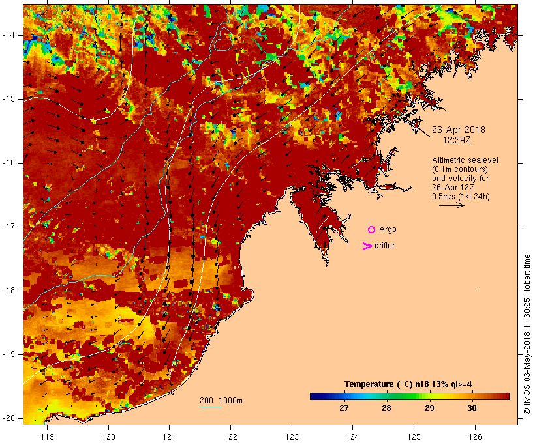Click the '0.5m/s (1kt 24h)' text

pos(461,197)
